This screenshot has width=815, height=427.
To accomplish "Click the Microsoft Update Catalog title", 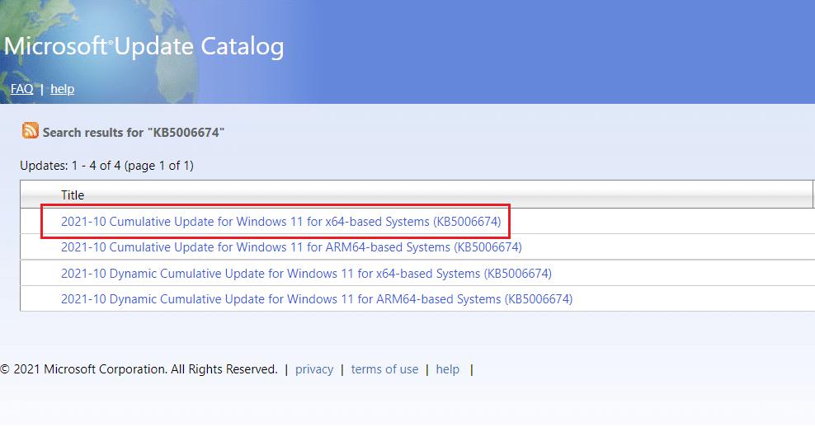I will pyautogui.click(x=144, y=46).
